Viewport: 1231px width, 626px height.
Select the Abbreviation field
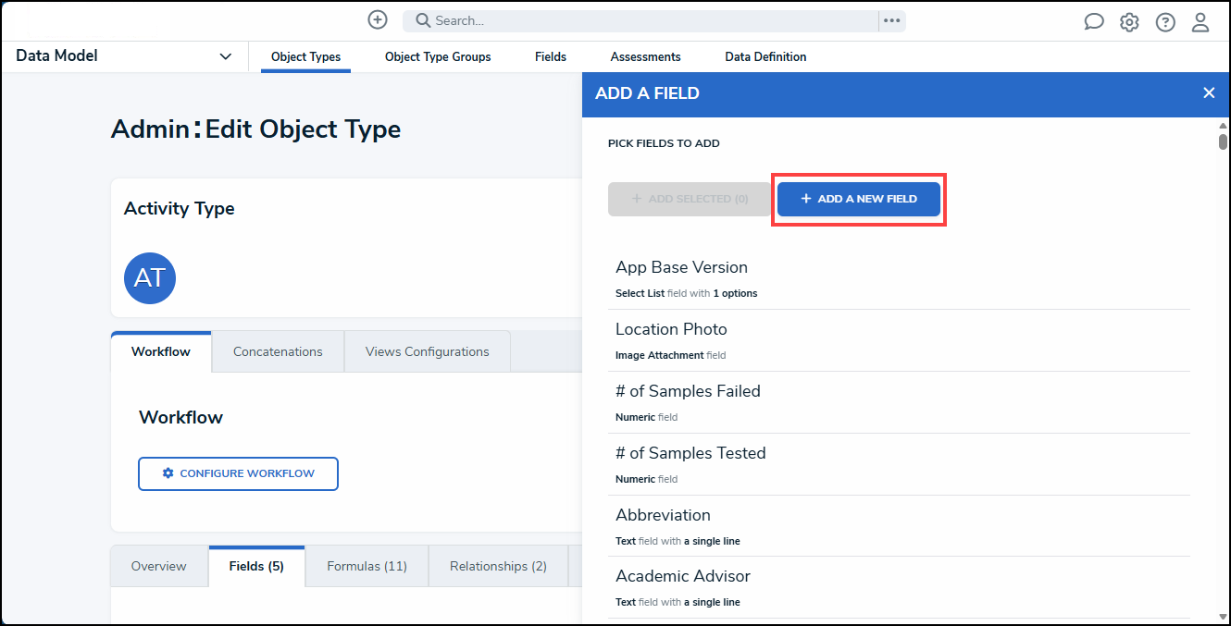[899, 525]
